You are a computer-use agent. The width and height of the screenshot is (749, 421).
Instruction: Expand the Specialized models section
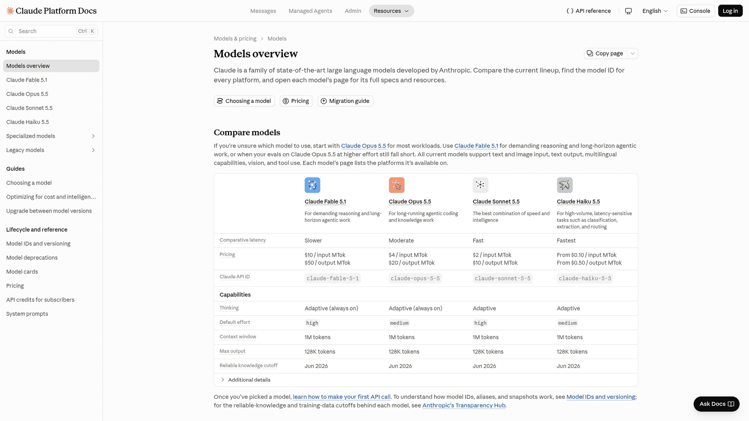click(93, 136)
